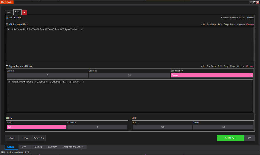Image resolution: width=260 pixels, height=155 pixels.
Task: Minimize the HelloWin window
Action: (x=251, y=2)
